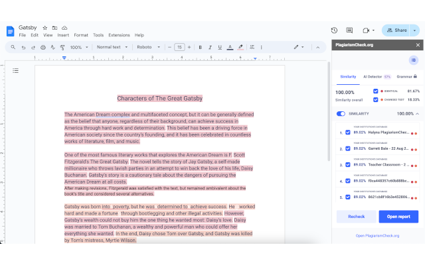Open the Roboto font dropdown
Screen dimensions: 425x265
[149, 47]
